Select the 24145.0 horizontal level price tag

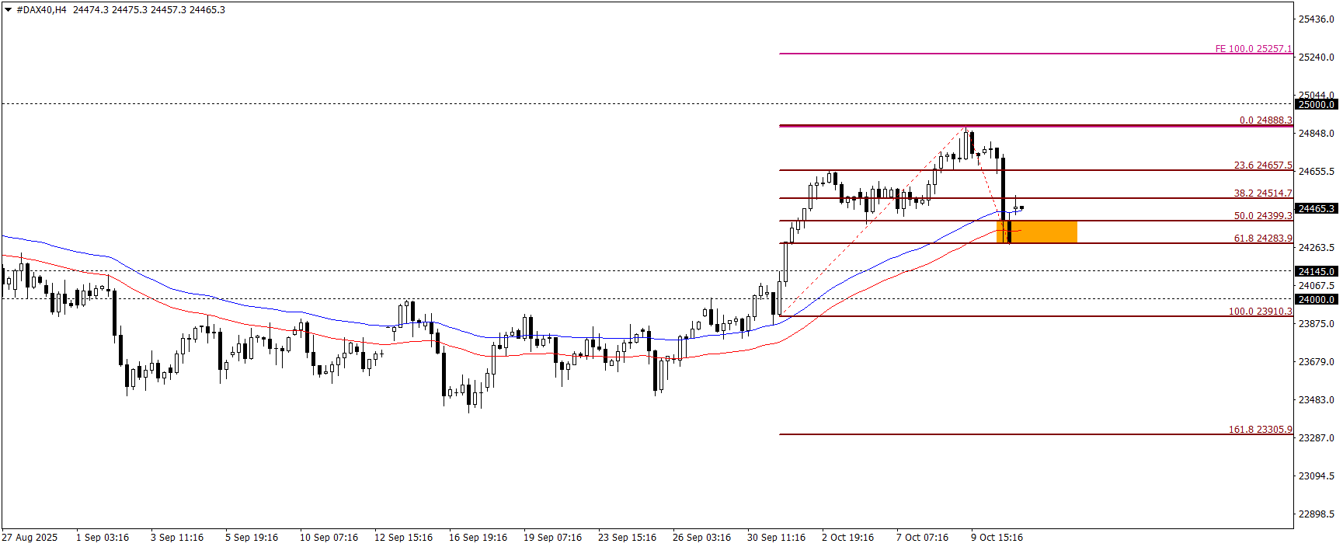click(x=1317, y=271)
